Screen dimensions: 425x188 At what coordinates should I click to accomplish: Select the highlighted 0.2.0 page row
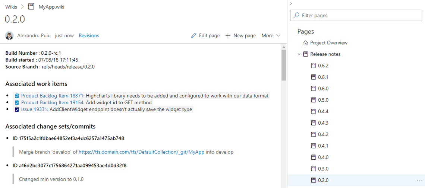click(x=356, y=180)
